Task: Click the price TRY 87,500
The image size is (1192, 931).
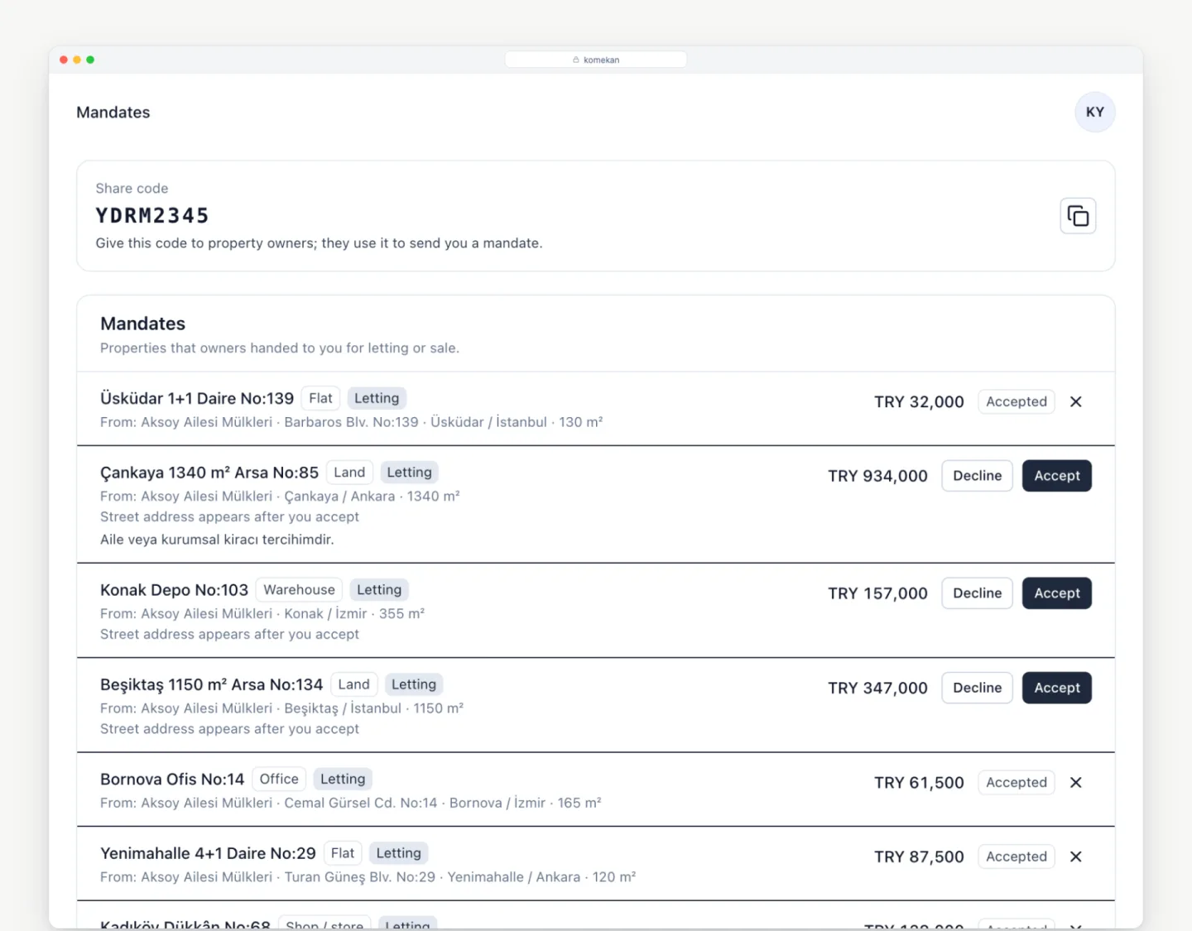Action: 919,857
